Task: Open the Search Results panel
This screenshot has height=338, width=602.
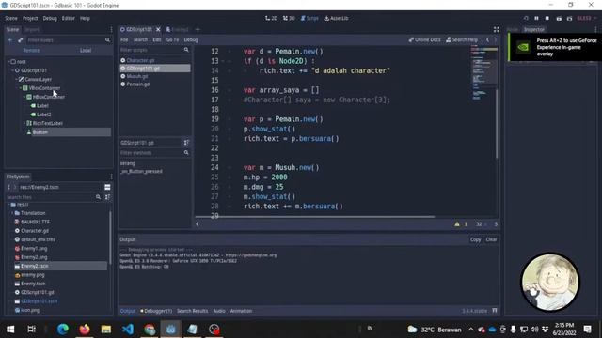Action: 192,311
